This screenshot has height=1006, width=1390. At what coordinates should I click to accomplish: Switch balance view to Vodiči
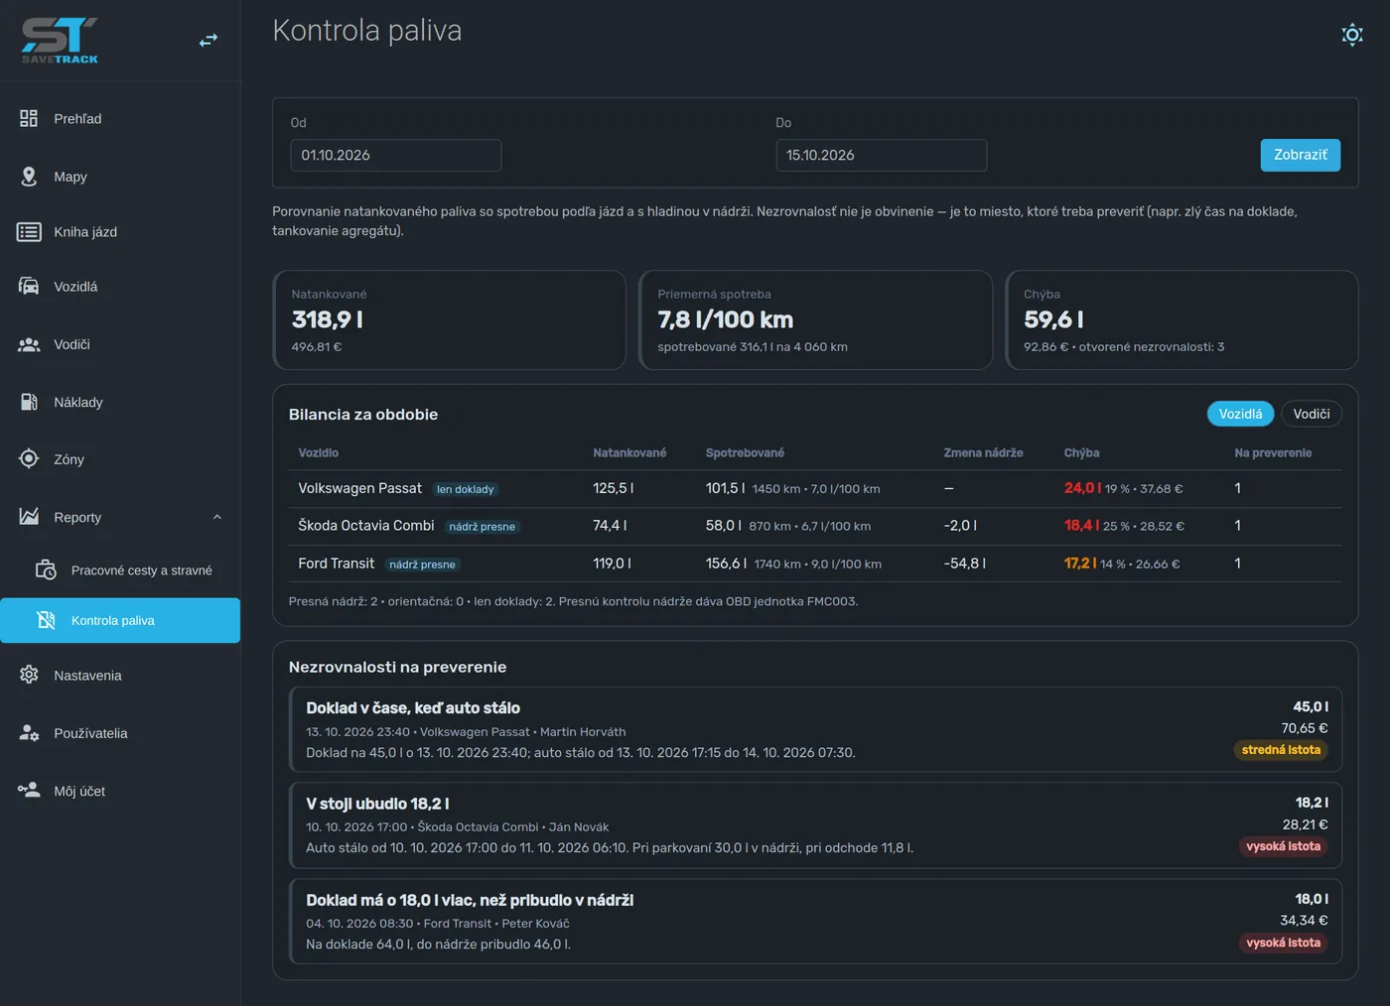pyautogui.click(x=1311, y=414)
